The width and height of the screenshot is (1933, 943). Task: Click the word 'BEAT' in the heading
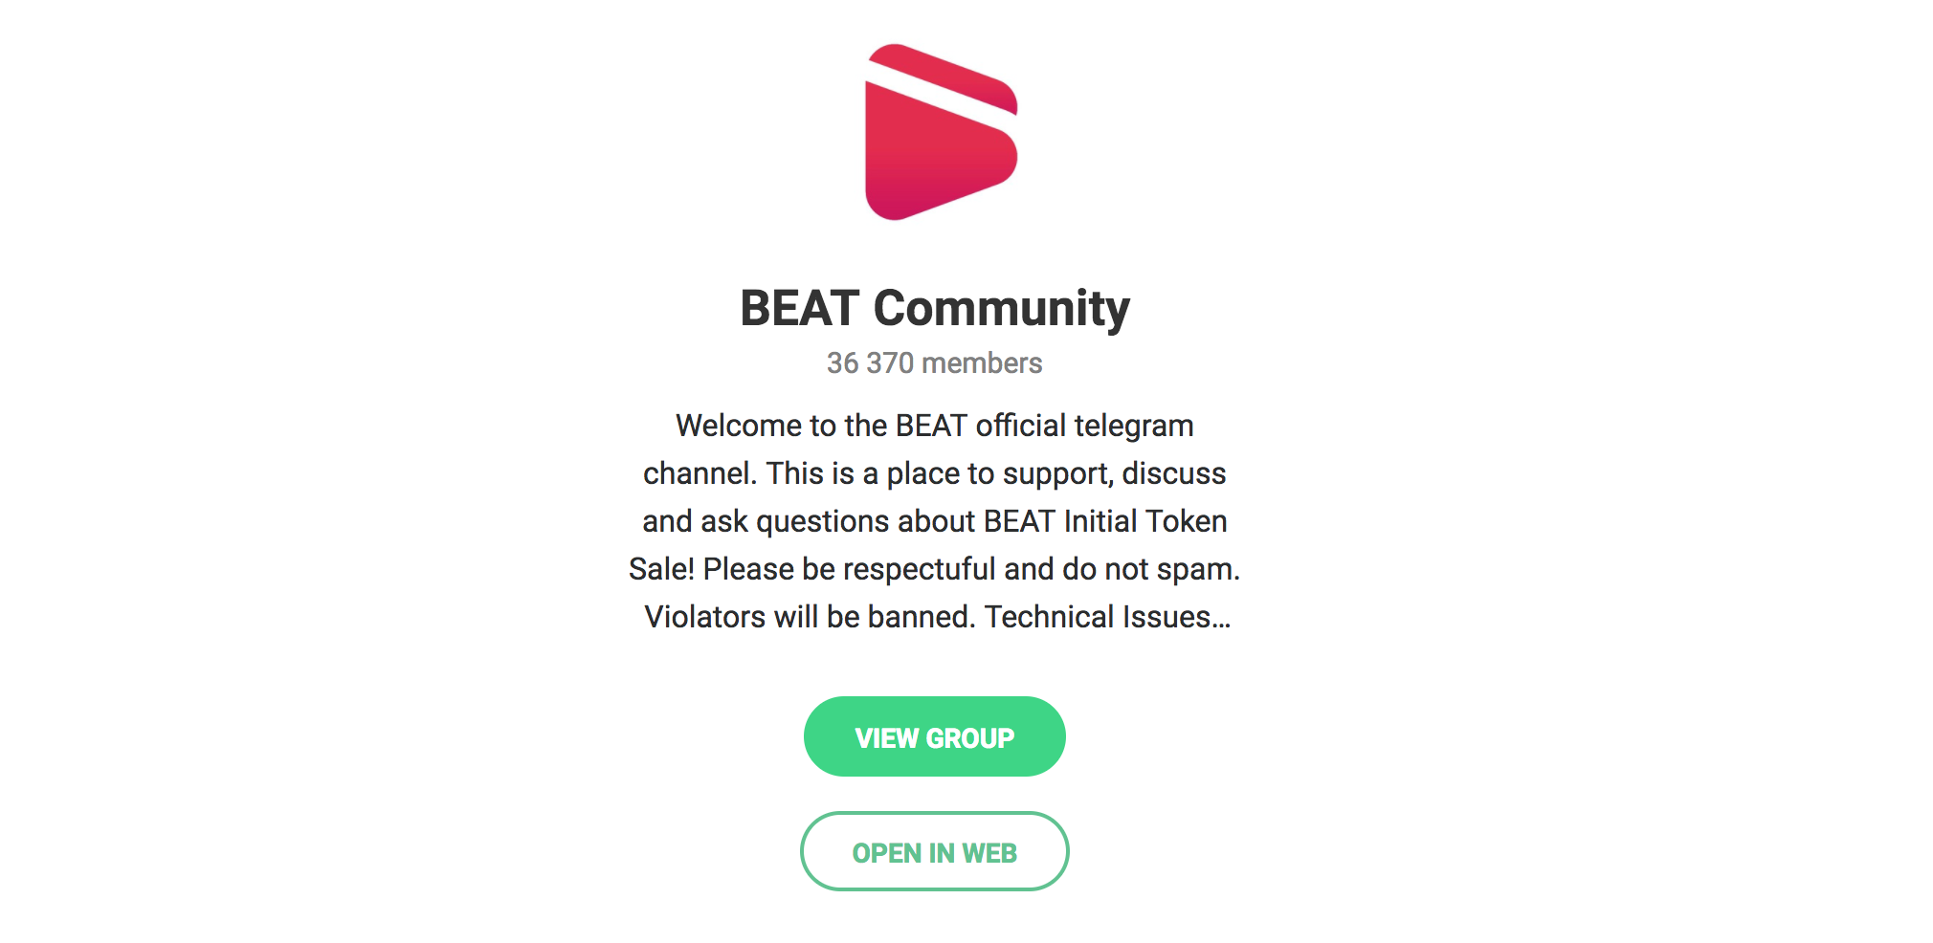(800, 309)
